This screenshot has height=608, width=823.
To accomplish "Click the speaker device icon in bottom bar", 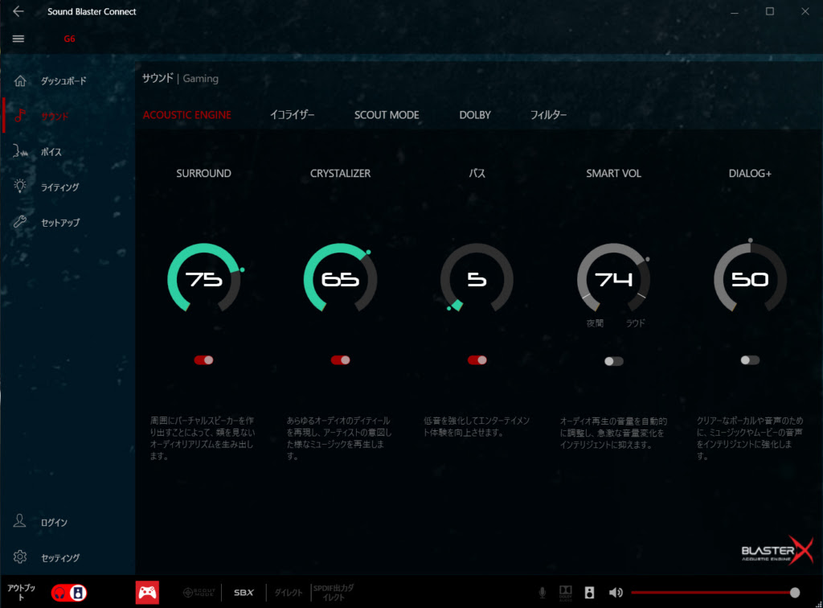I will tap(589, 593).
